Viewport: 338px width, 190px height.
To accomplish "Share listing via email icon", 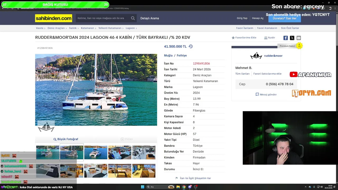I will tap(299, 38).
